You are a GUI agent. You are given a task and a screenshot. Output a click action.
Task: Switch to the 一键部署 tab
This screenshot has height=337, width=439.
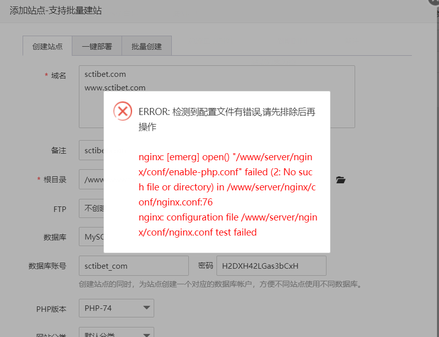click(97, 46)
